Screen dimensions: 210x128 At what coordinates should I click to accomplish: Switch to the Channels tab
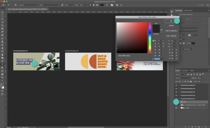pyautogui.click(x=185, y=70)
